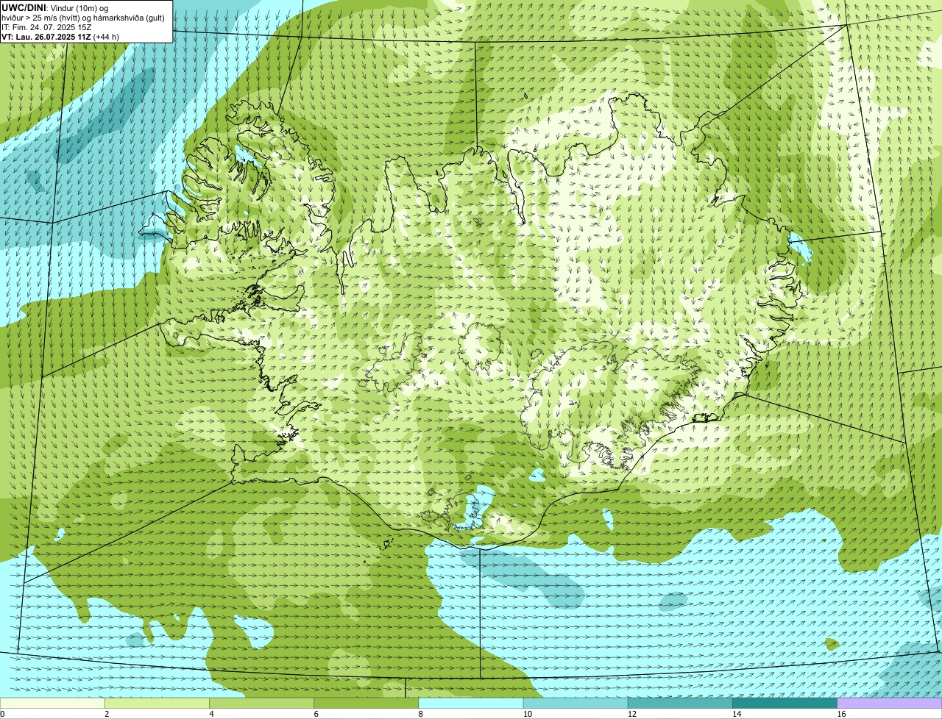
Task: Click the 6–8 m/s olive green legend swatch
Action: point(366,703)
